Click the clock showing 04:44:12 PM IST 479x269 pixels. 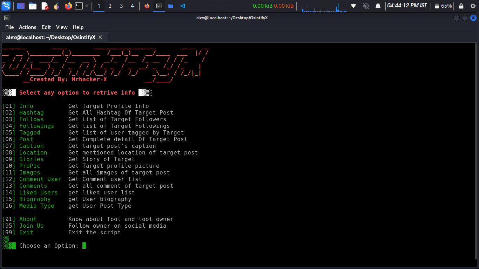[407, 6]
